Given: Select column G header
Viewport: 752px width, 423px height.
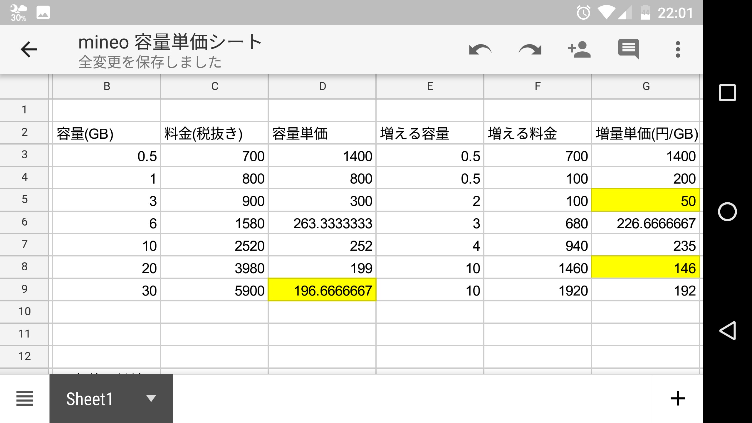Looking at the screenshot, I should (x=646, y=86).
